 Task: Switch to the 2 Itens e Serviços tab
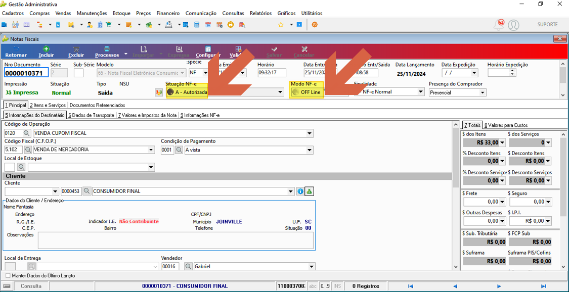[48, 105]
